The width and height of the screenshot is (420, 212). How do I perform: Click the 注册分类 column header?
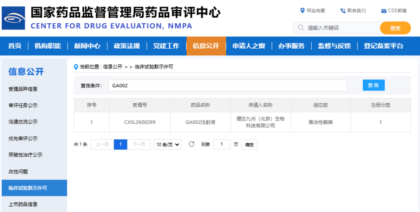tap(381, 105)
